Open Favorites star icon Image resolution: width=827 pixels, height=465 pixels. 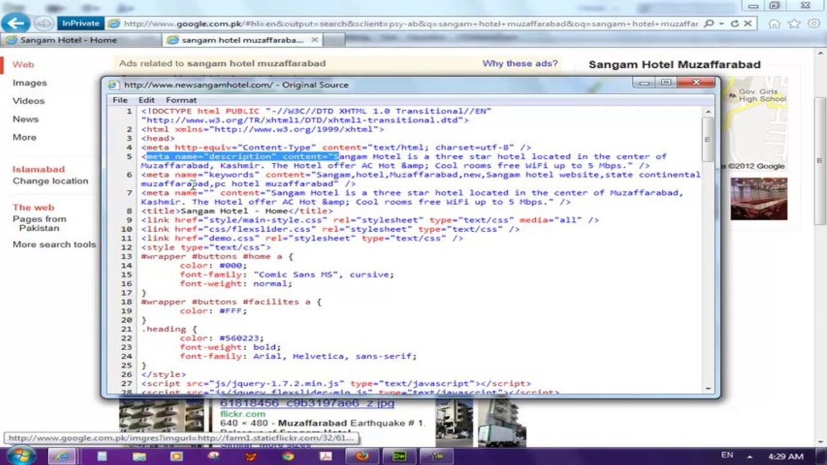pyautogui.click(x=795, y=23)
